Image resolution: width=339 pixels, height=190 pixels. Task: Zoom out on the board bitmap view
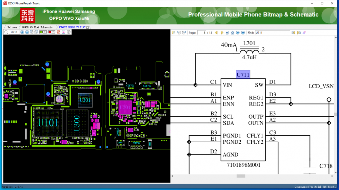27,32
